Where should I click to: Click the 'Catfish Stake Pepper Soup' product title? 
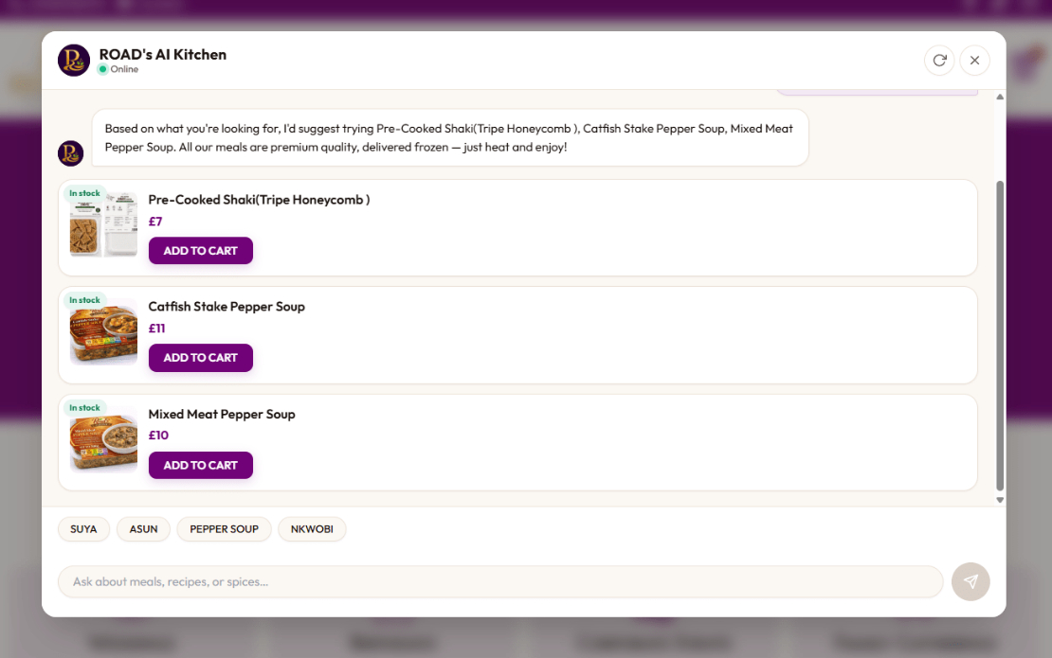point(227,306)
